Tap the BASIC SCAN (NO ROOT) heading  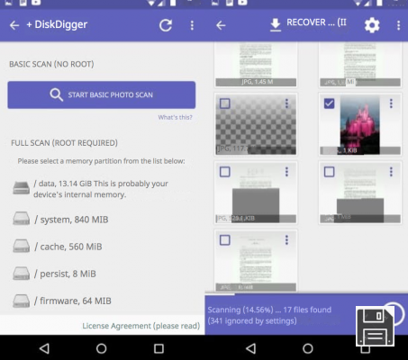tap(51, 64)
